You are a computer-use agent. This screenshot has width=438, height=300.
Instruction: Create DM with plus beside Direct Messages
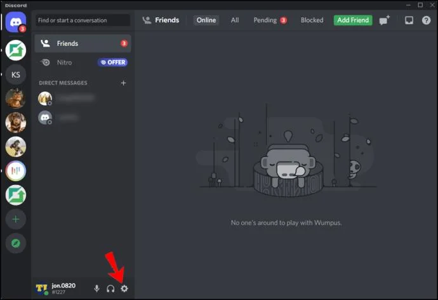(124, 83)
